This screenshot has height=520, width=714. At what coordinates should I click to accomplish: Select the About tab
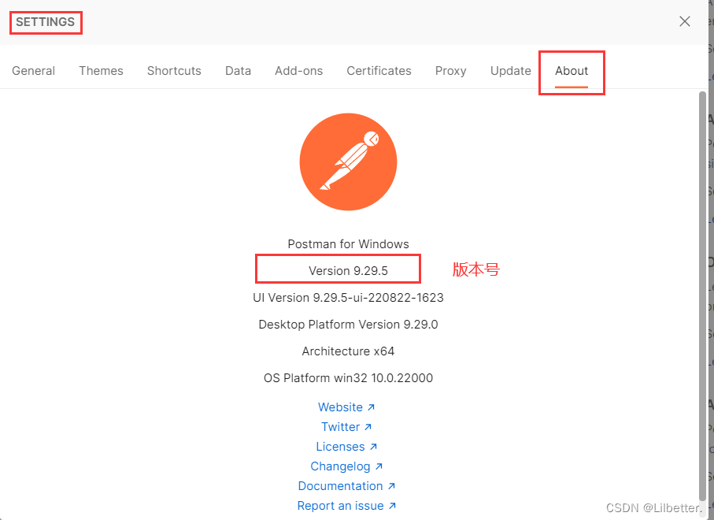click(x=572, y=71)
